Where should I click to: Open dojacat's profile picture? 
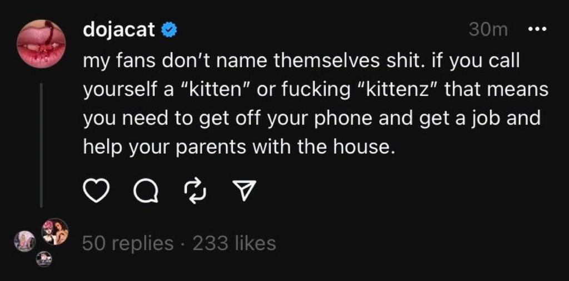tap(42, 43)
